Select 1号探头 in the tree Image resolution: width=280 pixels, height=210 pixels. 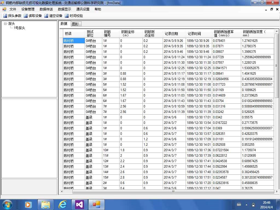pos(19,28)
